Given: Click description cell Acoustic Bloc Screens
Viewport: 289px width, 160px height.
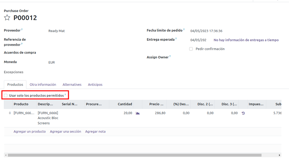Looking at the screenshot, I should click(48, 118).
